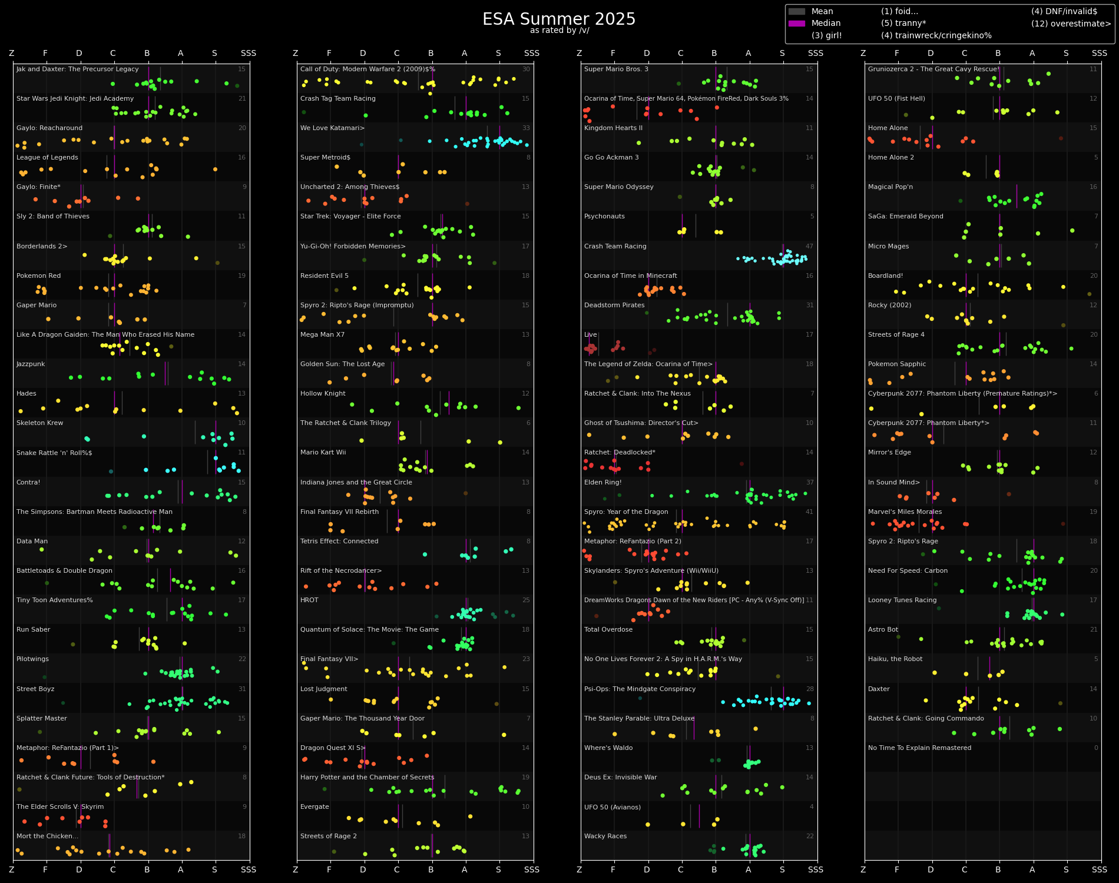Viewport: 1119px width, 883px height.
Task: Select the '(4) trainwreck/cringekino%' legend entry
Action: [936, 35]
